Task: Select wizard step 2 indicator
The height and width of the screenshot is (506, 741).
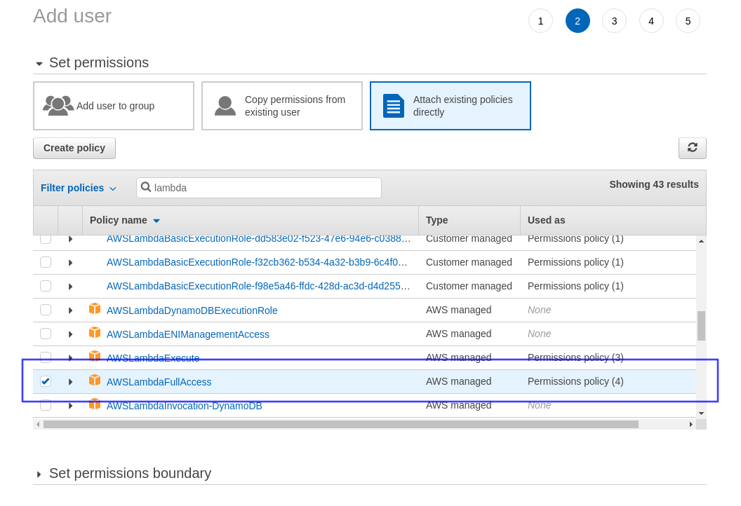Action: [x=578, y=21]
